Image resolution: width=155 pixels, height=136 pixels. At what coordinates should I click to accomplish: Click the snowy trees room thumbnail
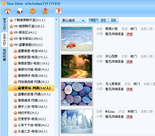[77, 121]
